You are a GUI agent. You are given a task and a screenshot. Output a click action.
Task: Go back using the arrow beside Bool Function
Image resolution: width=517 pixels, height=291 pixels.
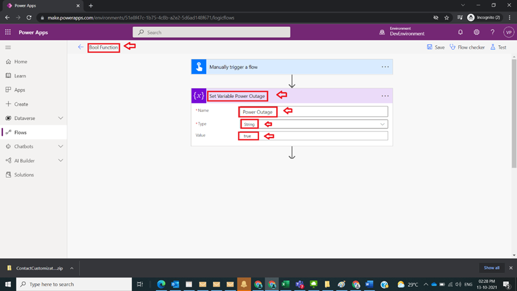coord(80,47)
